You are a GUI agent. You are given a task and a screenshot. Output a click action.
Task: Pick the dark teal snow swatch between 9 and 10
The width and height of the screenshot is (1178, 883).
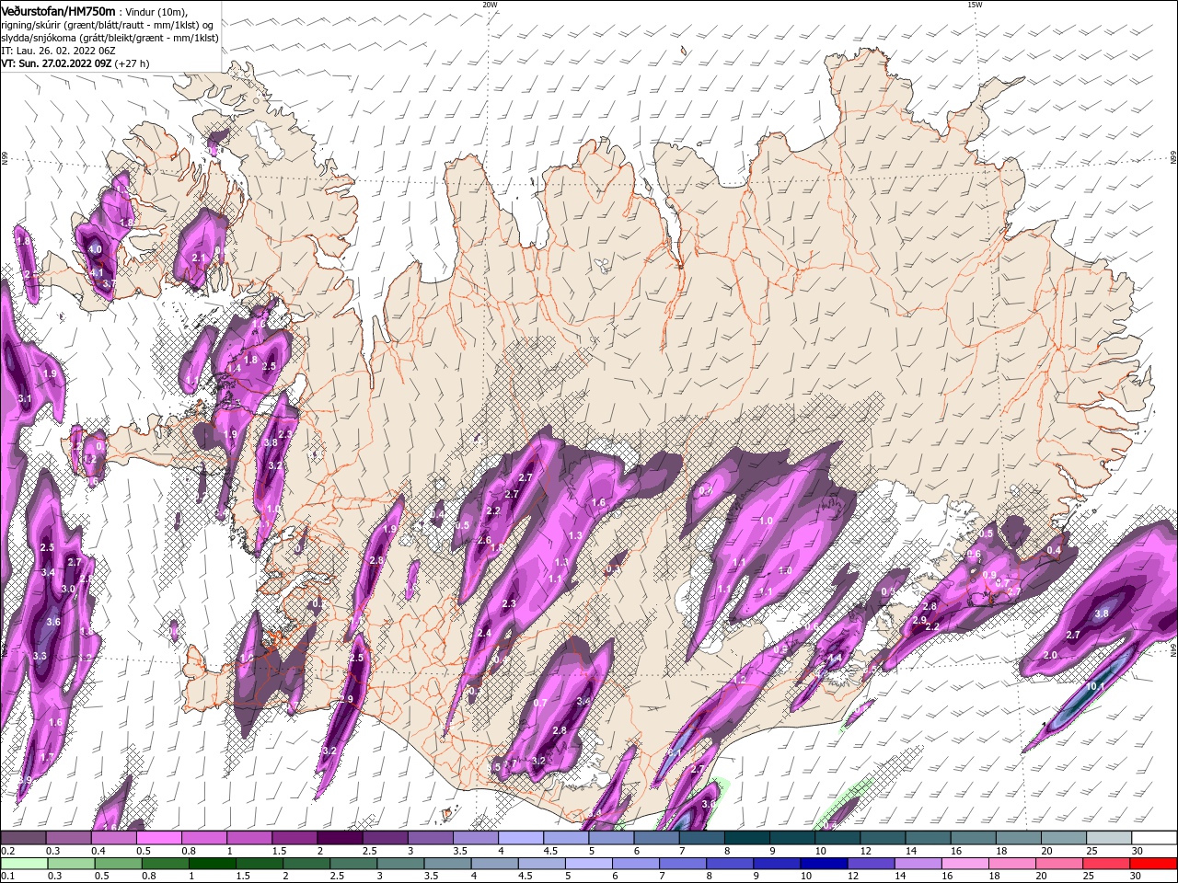click(x=792, y=838)
